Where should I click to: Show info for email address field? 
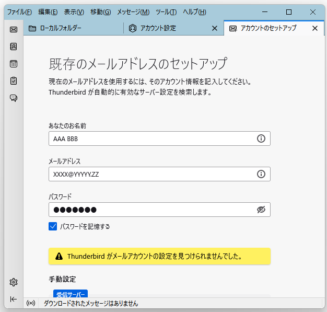pos(261,174)
